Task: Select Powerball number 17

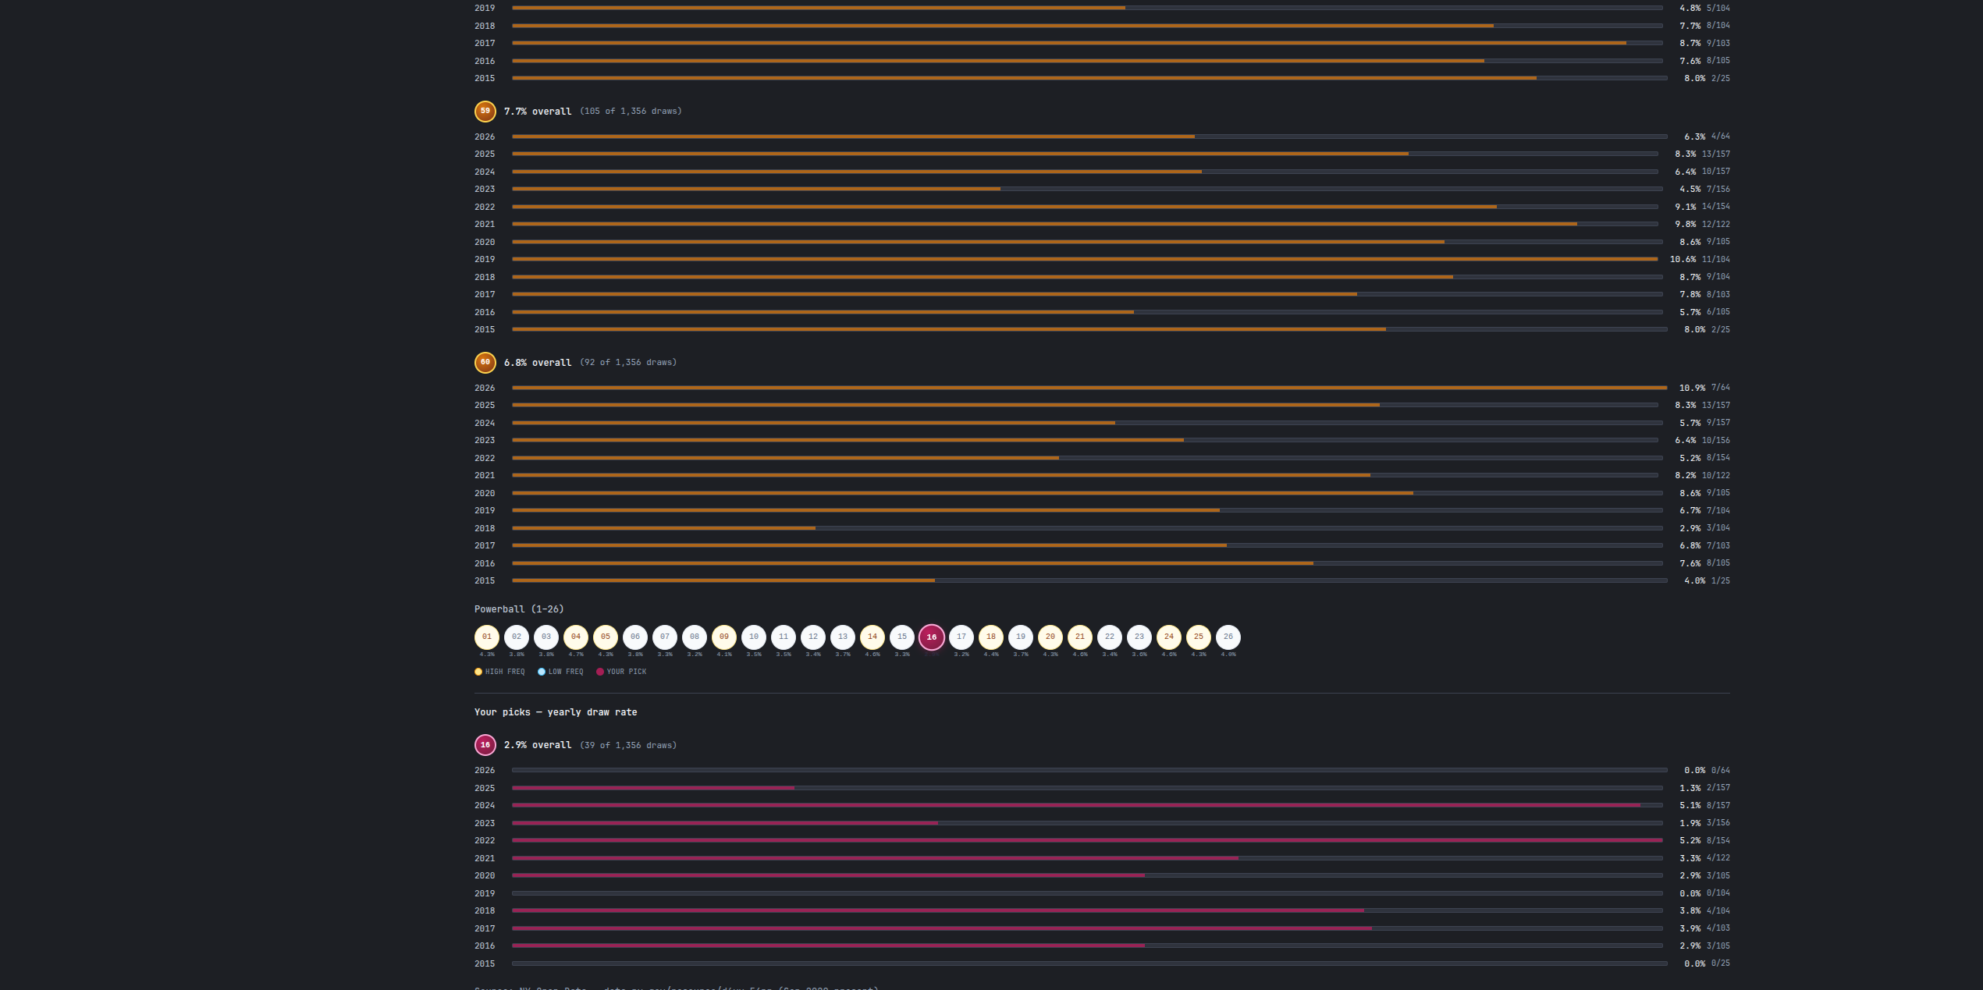Action: [x=961, y=637]
